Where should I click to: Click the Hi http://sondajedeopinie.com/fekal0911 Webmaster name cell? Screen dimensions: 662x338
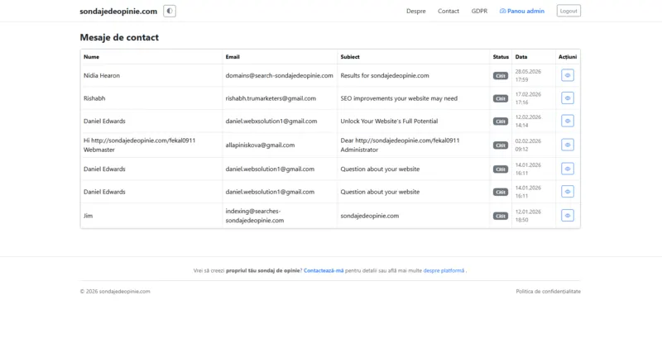click(x=139, y=145)
